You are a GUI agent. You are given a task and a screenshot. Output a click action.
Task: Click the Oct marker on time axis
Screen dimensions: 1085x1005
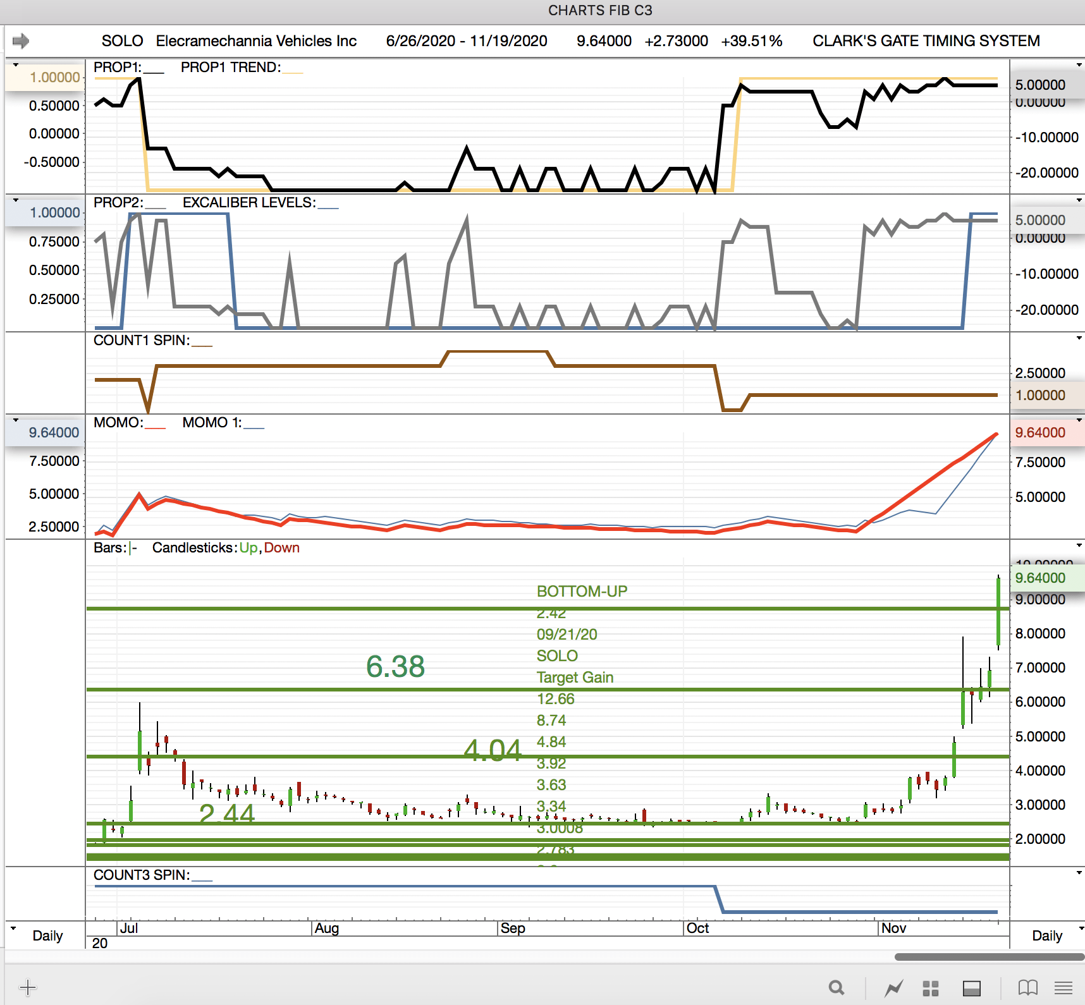(697, 928)
